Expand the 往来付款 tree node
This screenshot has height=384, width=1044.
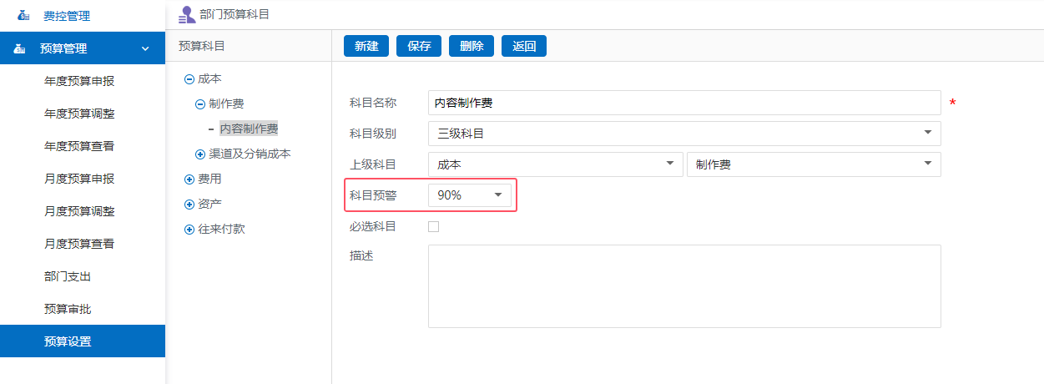point(189,229)
